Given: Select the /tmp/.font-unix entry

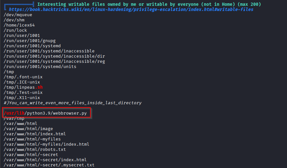Looking at the screenshot, I should (23, 77).
